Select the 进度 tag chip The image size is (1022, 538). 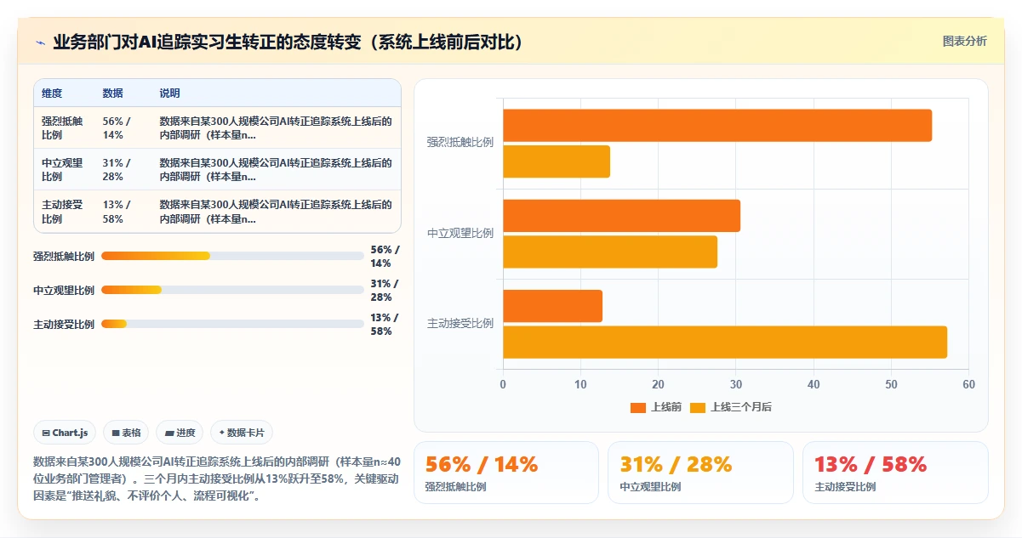pyautogui.click(x=180, y=433)
